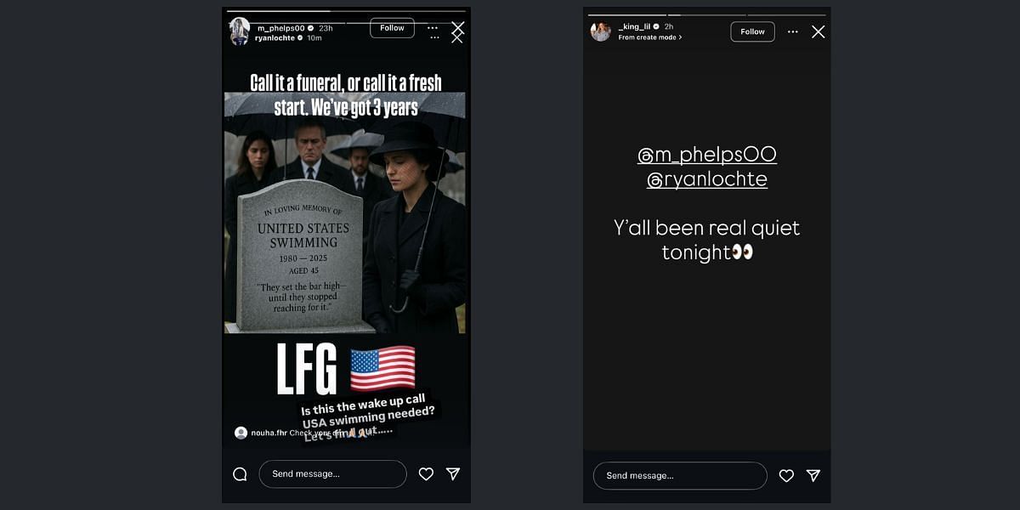This screenshot has height=510, width=1020.
Task: Open the @m_phelps00 mention link
Action: pyautogui.click(x=707, y=155)
